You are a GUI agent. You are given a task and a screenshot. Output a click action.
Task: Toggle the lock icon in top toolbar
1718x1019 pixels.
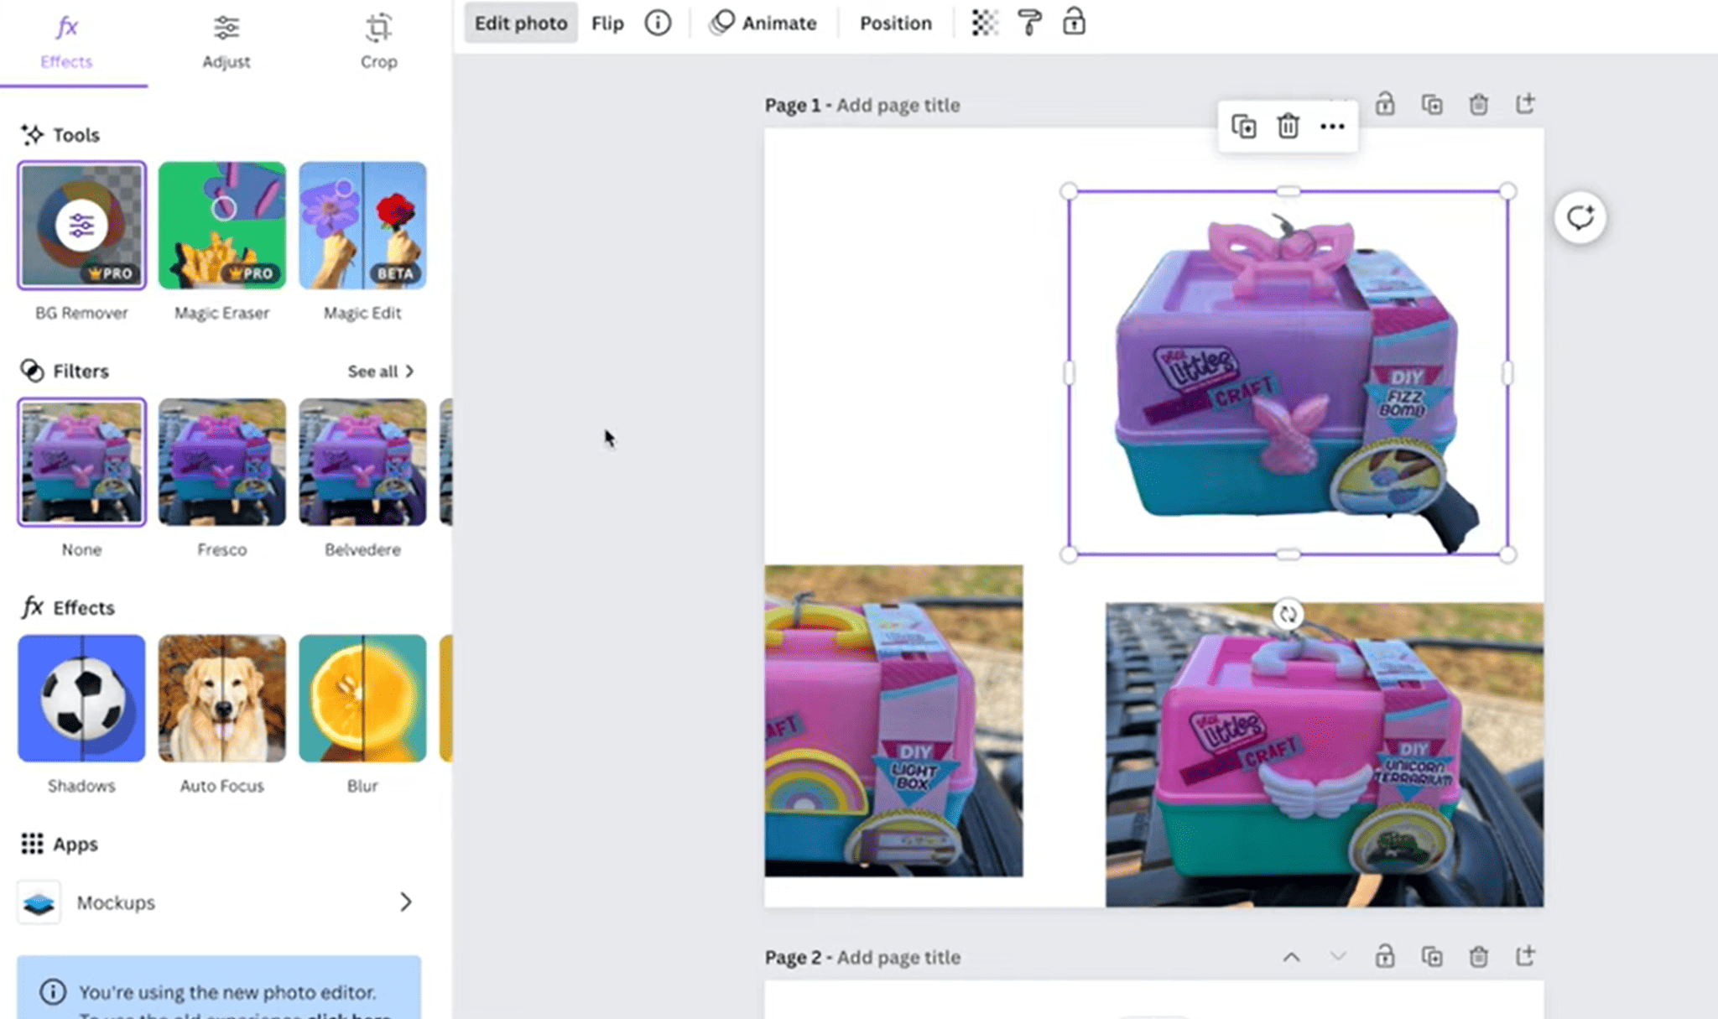pyautogui.click(x=1074, y=23)
